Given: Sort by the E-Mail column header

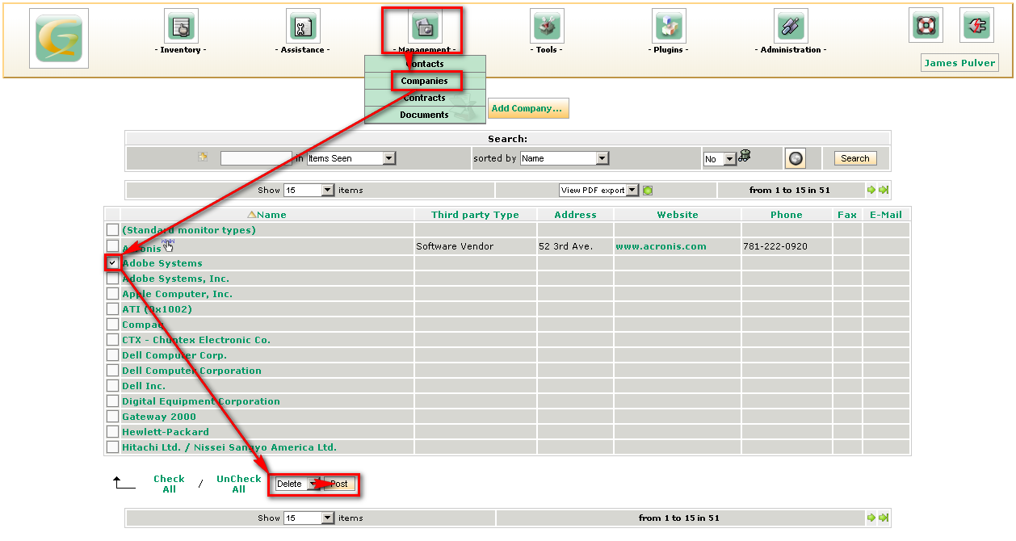Looking at the screenshot, I should point(886,215).
